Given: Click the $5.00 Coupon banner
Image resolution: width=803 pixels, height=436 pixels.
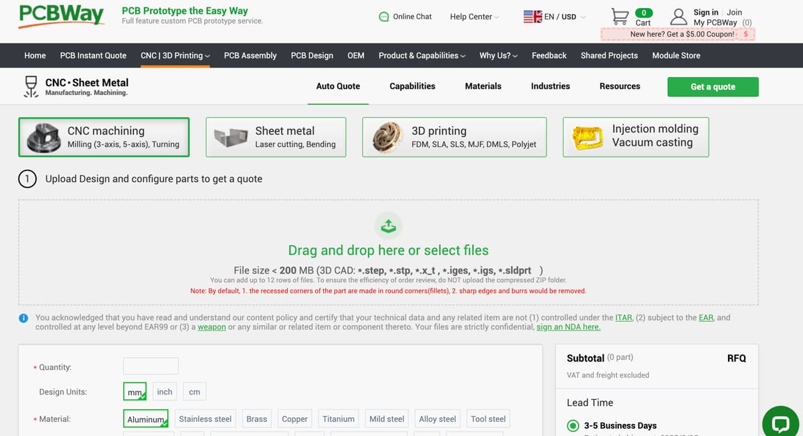Looking at the screenshot, I should click(678, 34).
